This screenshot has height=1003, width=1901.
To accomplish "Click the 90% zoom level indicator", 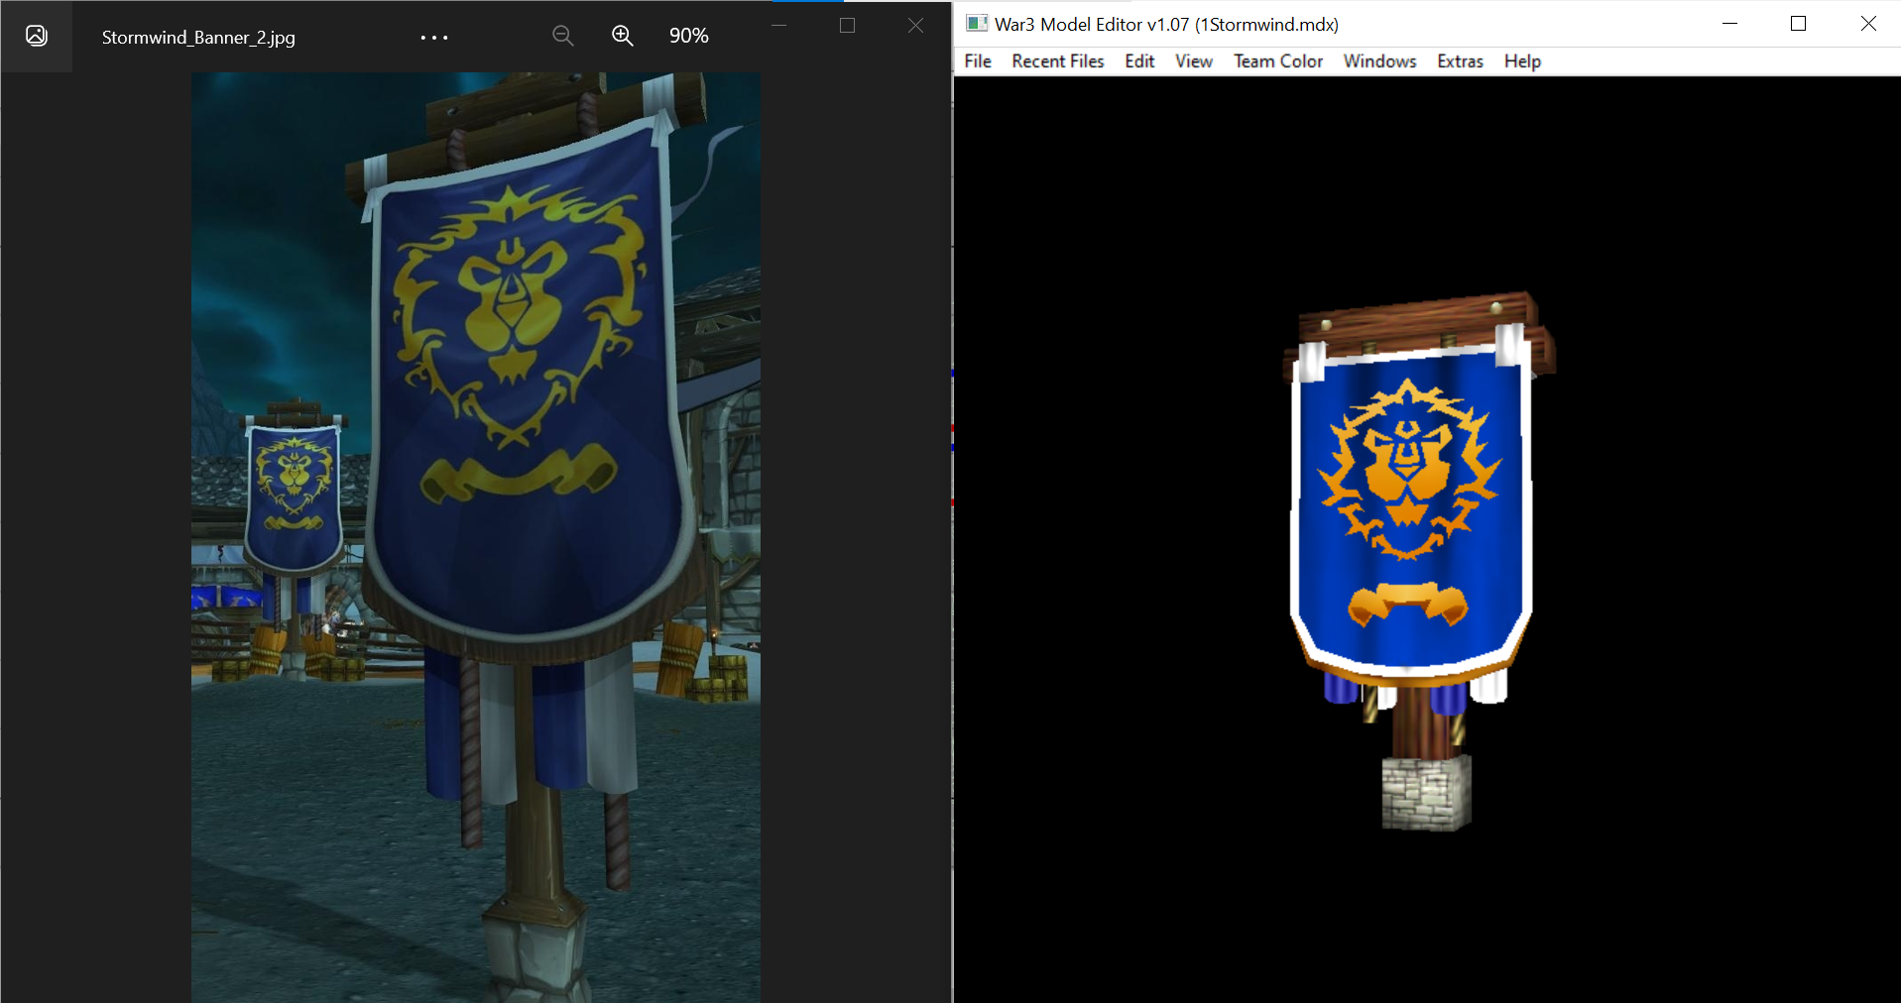I will coord(689,36).
